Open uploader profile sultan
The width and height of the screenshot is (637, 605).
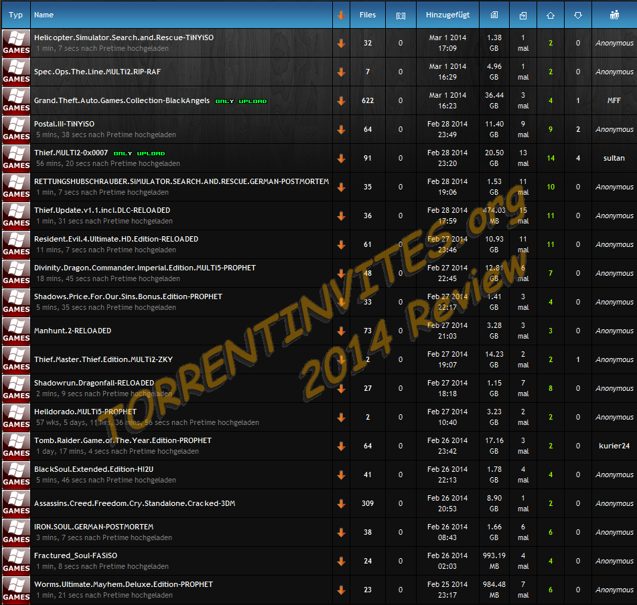click(614, 158)
